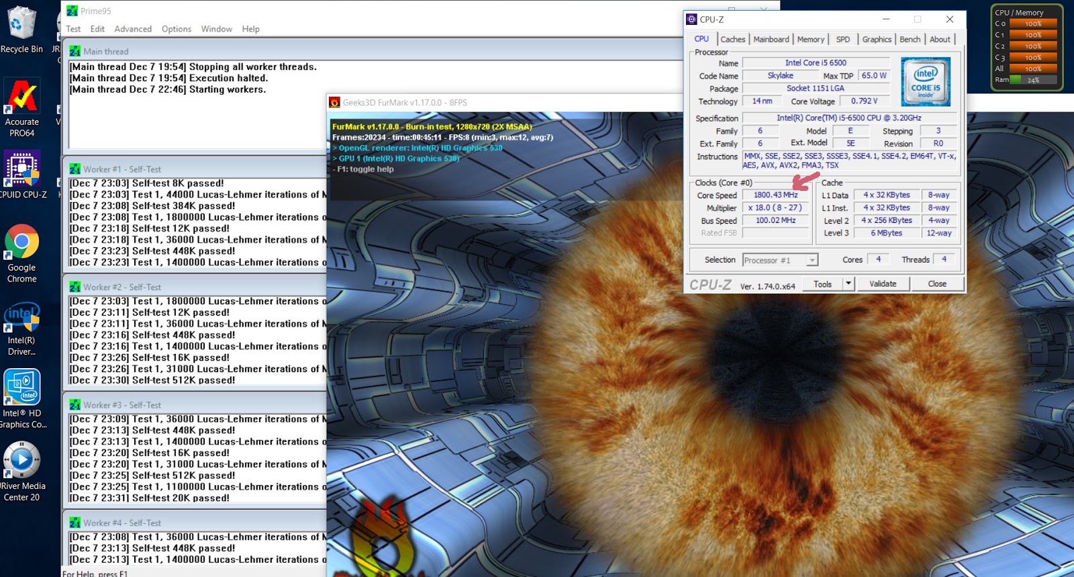
Task: Click the Worker #1 Self-Test window icon
Action: coord(75,169)
